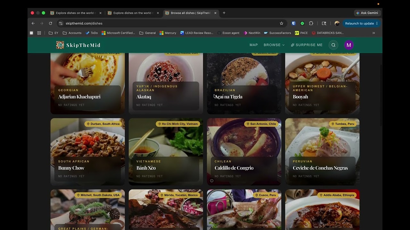Show hidden bookmarks via overflow chevron

click(x=373, y=33)
